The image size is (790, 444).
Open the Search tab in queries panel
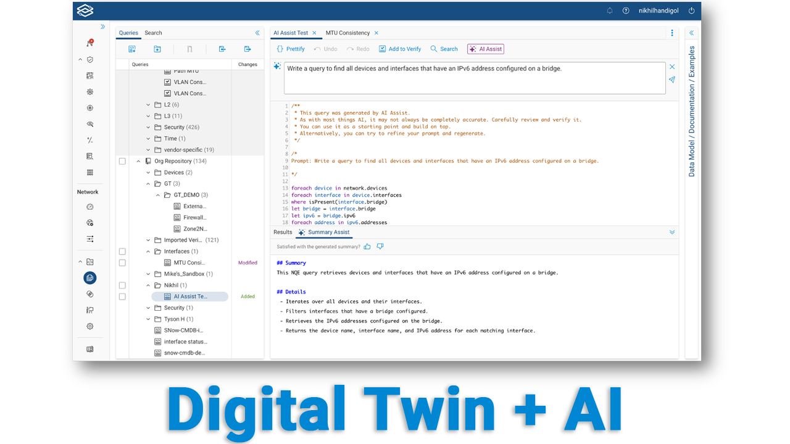[153, 33]
